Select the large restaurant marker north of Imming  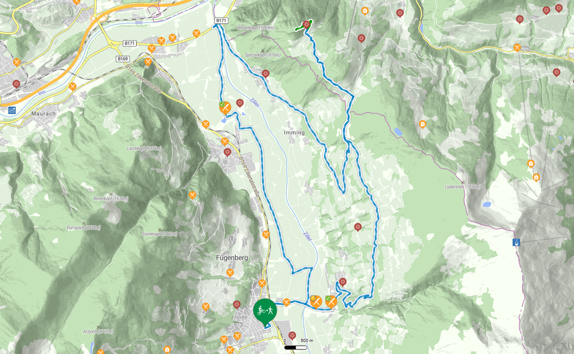coord(226,107)
